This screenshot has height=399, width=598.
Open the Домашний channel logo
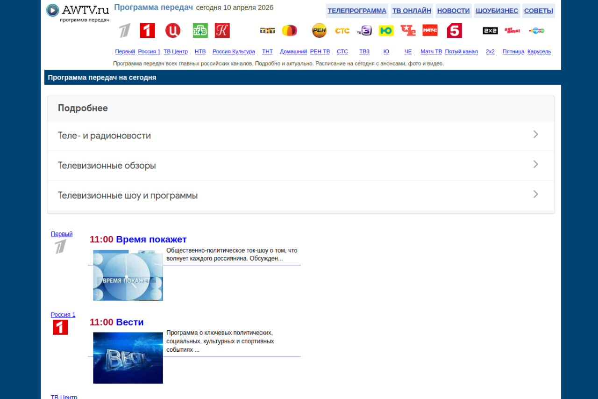(289, 30)
